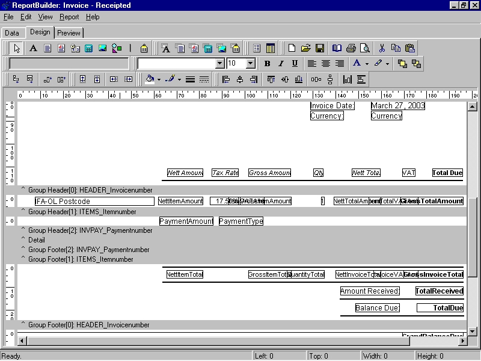This screenshot has height=361, width=481.
Task: Click the Print preview magnifier icon
Action: [364, 48]
